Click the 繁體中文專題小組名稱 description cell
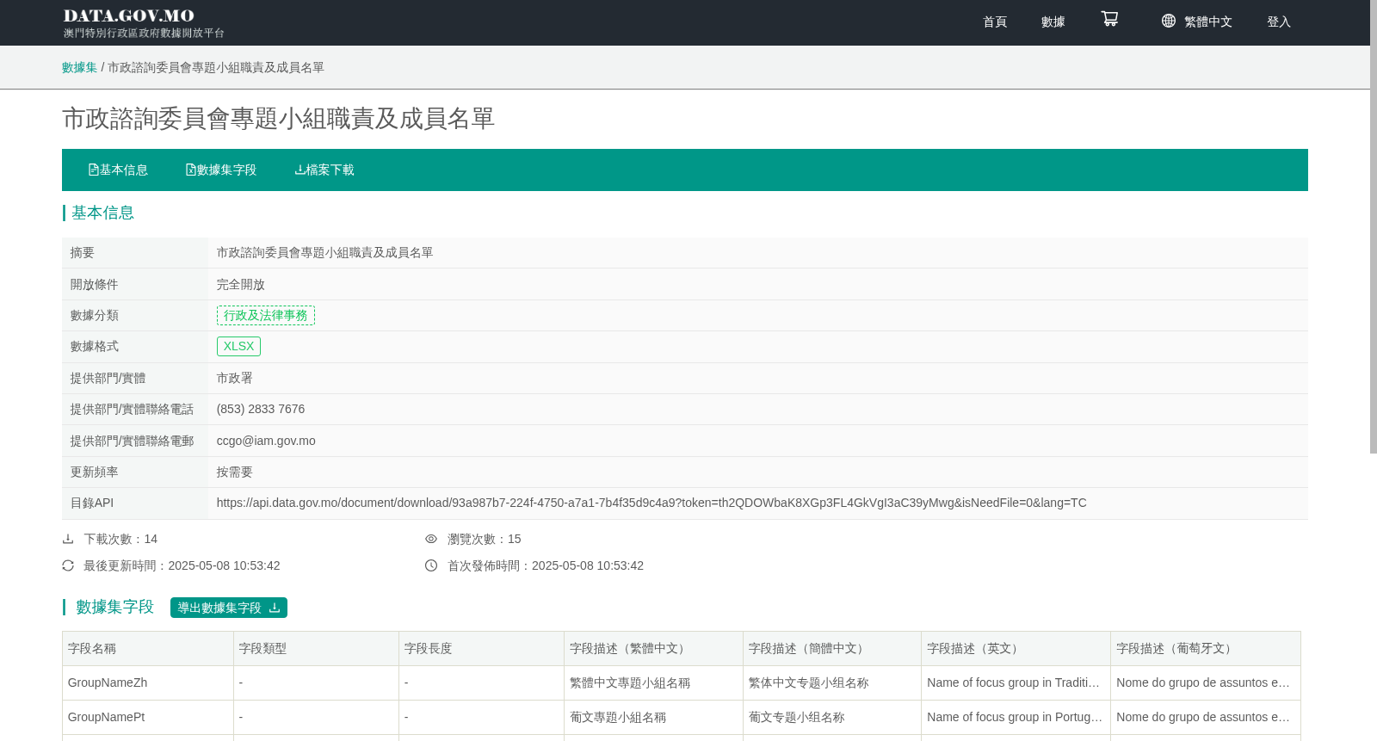This screenshot has height=741, width=1377. (x=654, y=682)
